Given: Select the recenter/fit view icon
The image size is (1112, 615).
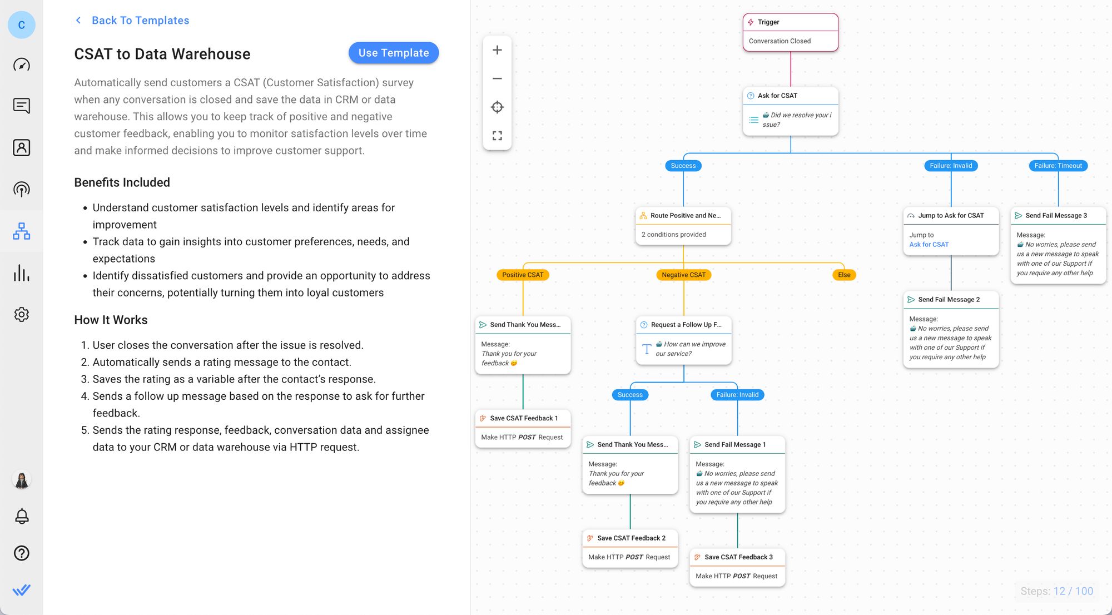Looking at the screenshot, I should coord(497,107).
